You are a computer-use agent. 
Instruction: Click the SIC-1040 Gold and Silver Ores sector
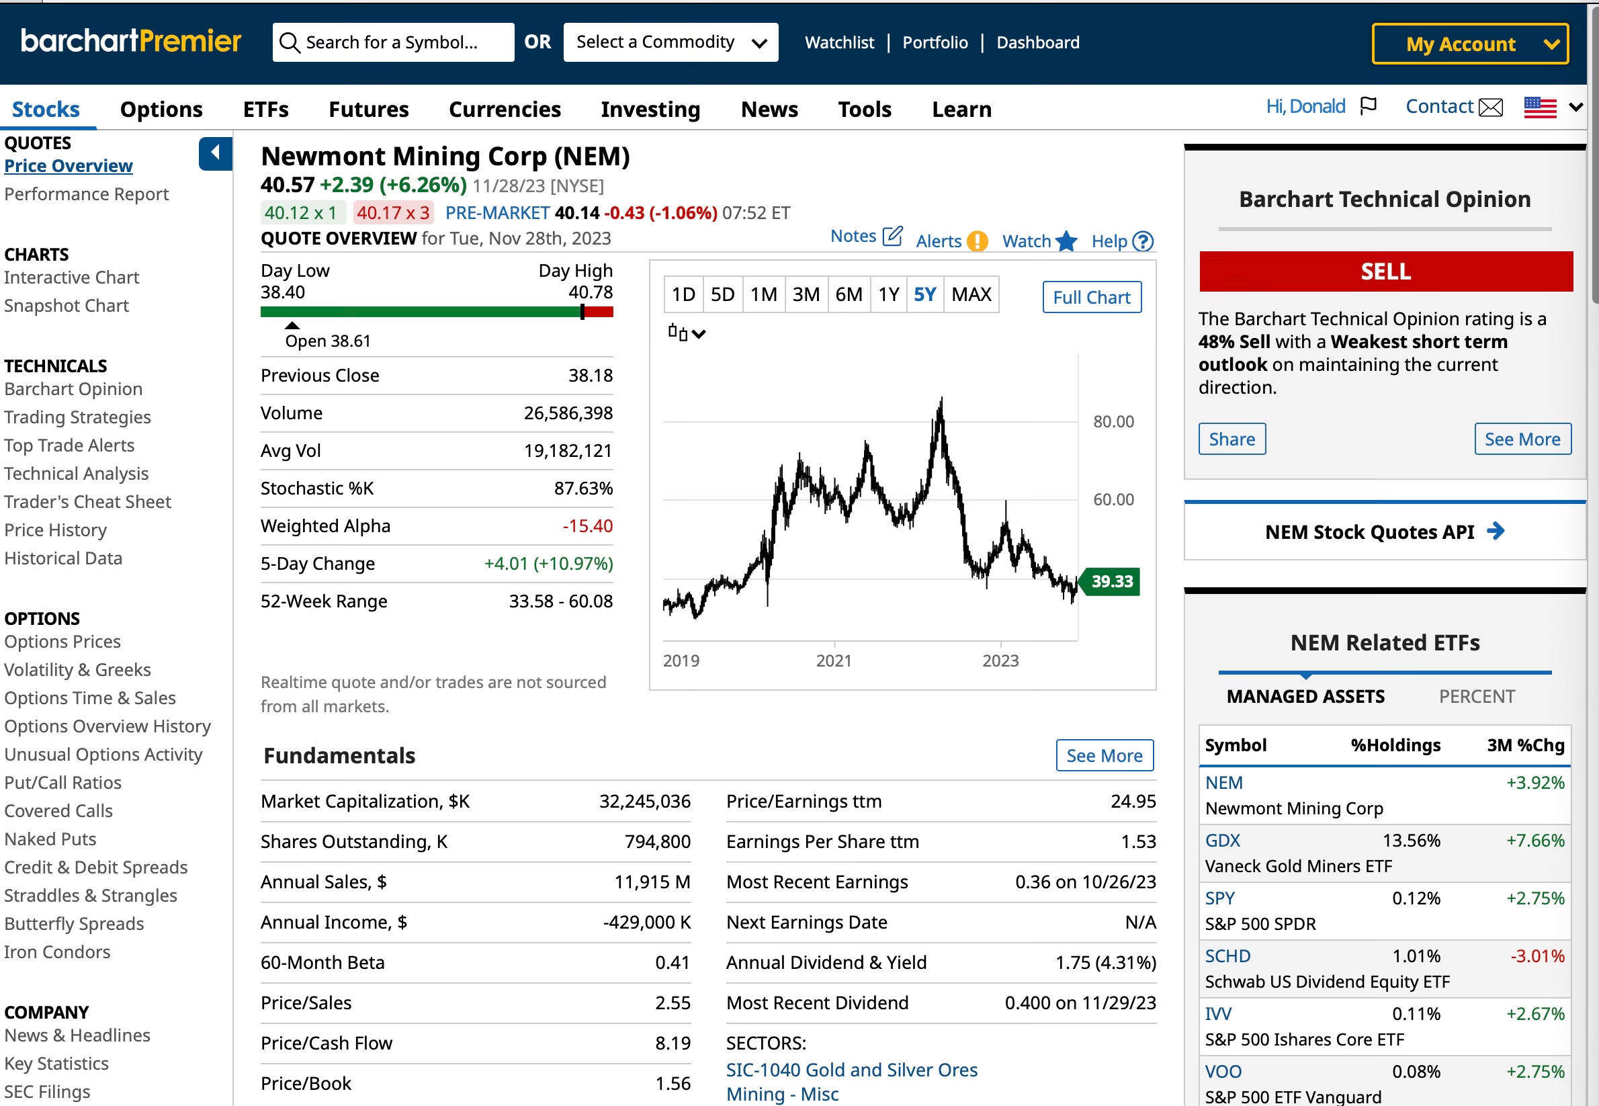pyautogui.click(x=851, y=1069)
